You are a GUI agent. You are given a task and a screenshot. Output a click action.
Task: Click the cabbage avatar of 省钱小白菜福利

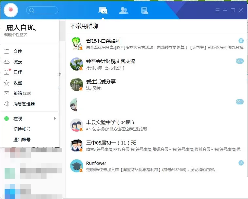point(77,44)
